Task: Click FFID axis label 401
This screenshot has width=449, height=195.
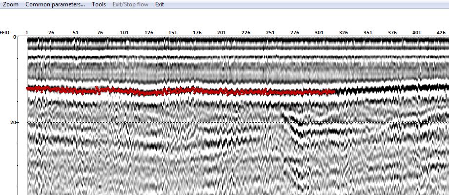Action: point(417,33)
